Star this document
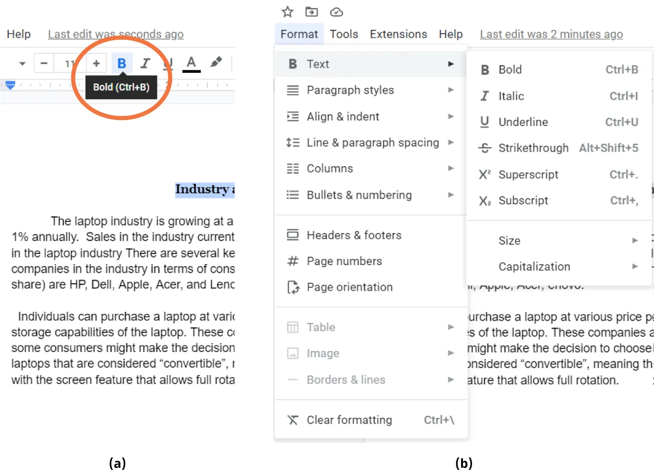 pos(287,12)
